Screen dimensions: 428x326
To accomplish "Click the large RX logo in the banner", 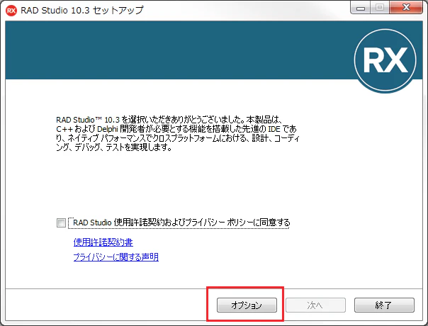I will coord(385,60).
